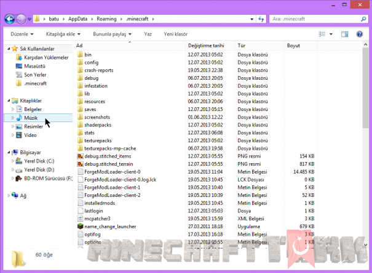Select the mcpatcher3 XML file icon
Viewport: 372px width, 273px height.
80,218
